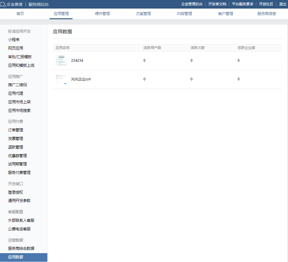Click the 企业微信 logo icon

[3, 4]
